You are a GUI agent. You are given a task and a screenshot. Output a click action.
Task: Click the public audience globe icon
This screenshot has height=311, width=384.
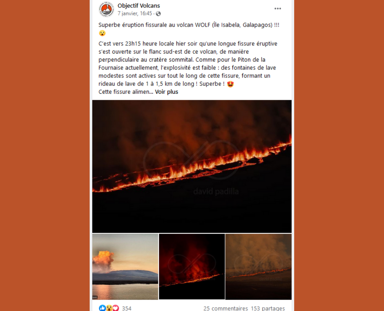tap(159, 14)
